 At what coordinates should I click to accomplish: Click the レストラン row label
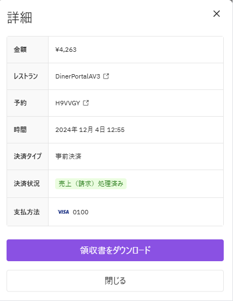[26, 76]
